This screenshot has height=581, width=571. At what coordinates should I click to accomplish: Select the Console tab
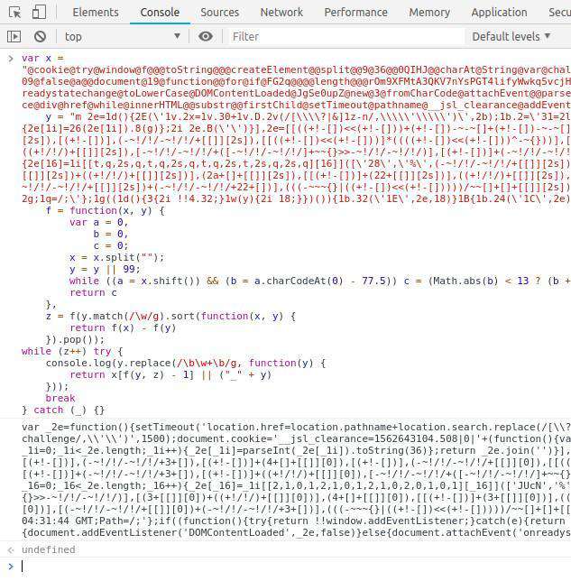pos(160,13)
